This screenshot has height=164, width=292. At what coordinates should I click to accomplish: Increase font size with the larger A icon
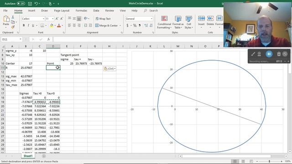pyautogui.click(x=57, y=19)
